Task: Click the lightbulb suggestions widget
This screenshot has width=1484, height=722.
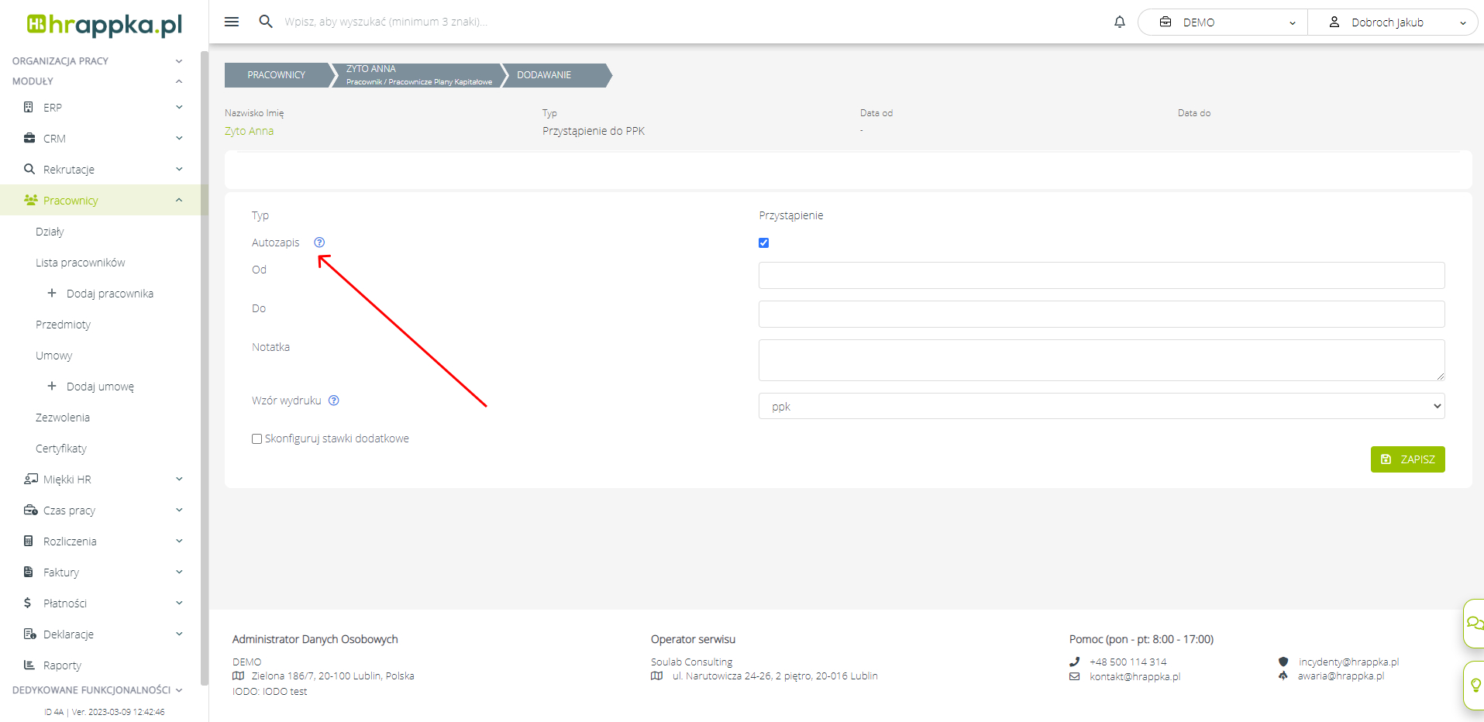Action: pos(1475,685)
